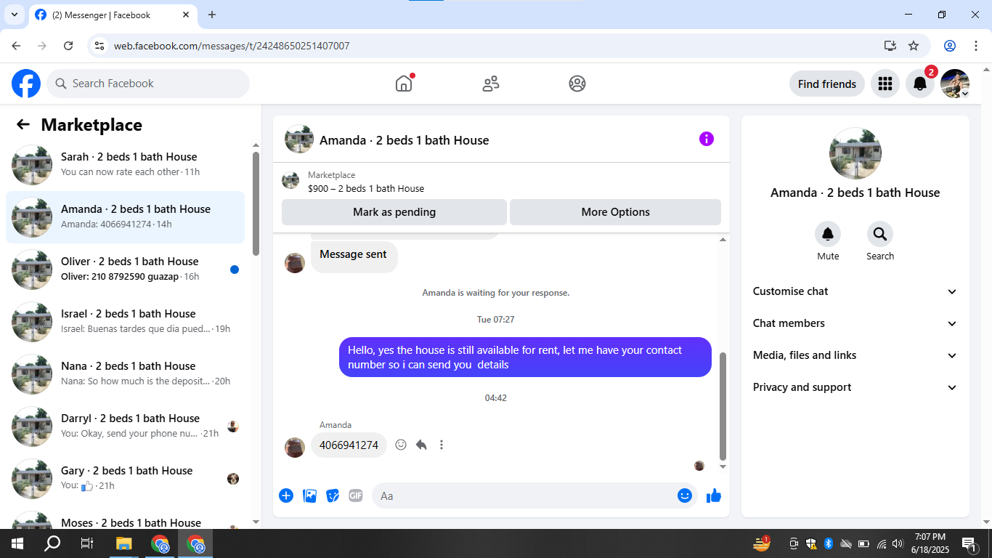Focus the Aa message input box

(x=536, y=496)
